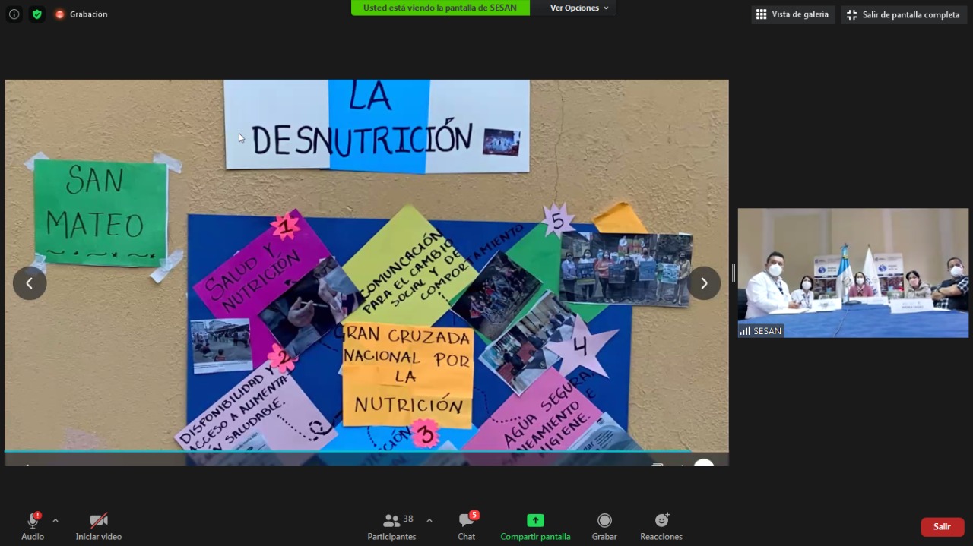973x546 pixels.
Task: Click the green encryption shield icon
Action: [x=36, y=14]
